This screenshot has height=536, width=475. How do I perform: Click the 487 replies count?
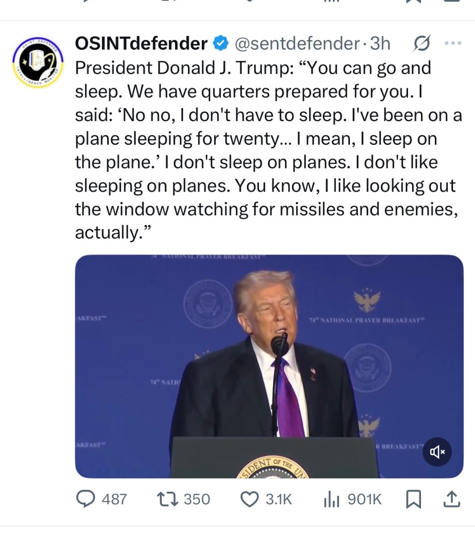tap(114, 499)
